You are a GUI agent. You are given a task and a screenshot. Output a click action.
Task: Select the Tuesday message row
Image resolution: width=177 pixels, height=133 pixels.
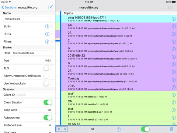click(x=119, y=80)
